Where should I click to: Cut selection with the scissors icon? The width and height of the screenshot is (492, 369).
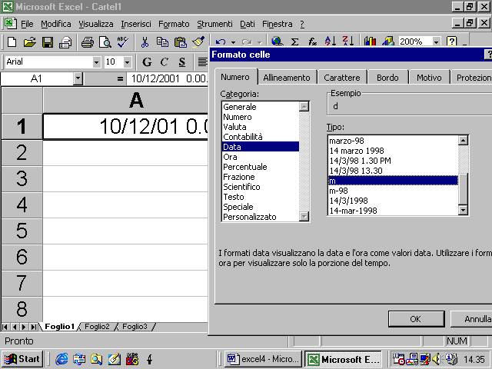[145, 42]
